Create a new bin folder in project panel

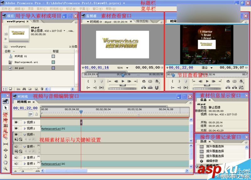[30, 89]
